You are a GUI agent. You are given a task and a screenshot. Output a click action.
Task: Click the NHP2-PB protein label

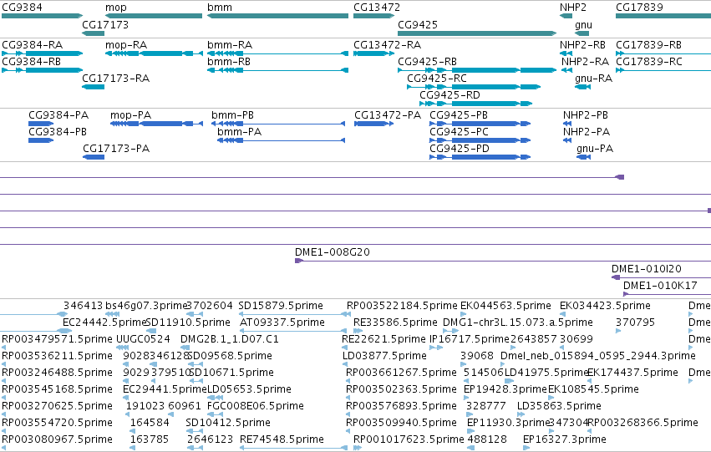(586, 115)
